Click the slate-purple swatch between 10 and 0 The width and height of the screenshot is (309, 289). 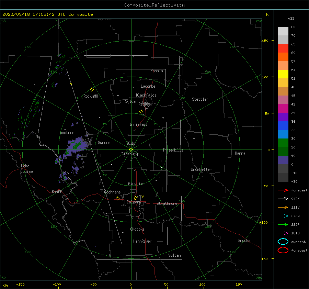click(283, 160)
